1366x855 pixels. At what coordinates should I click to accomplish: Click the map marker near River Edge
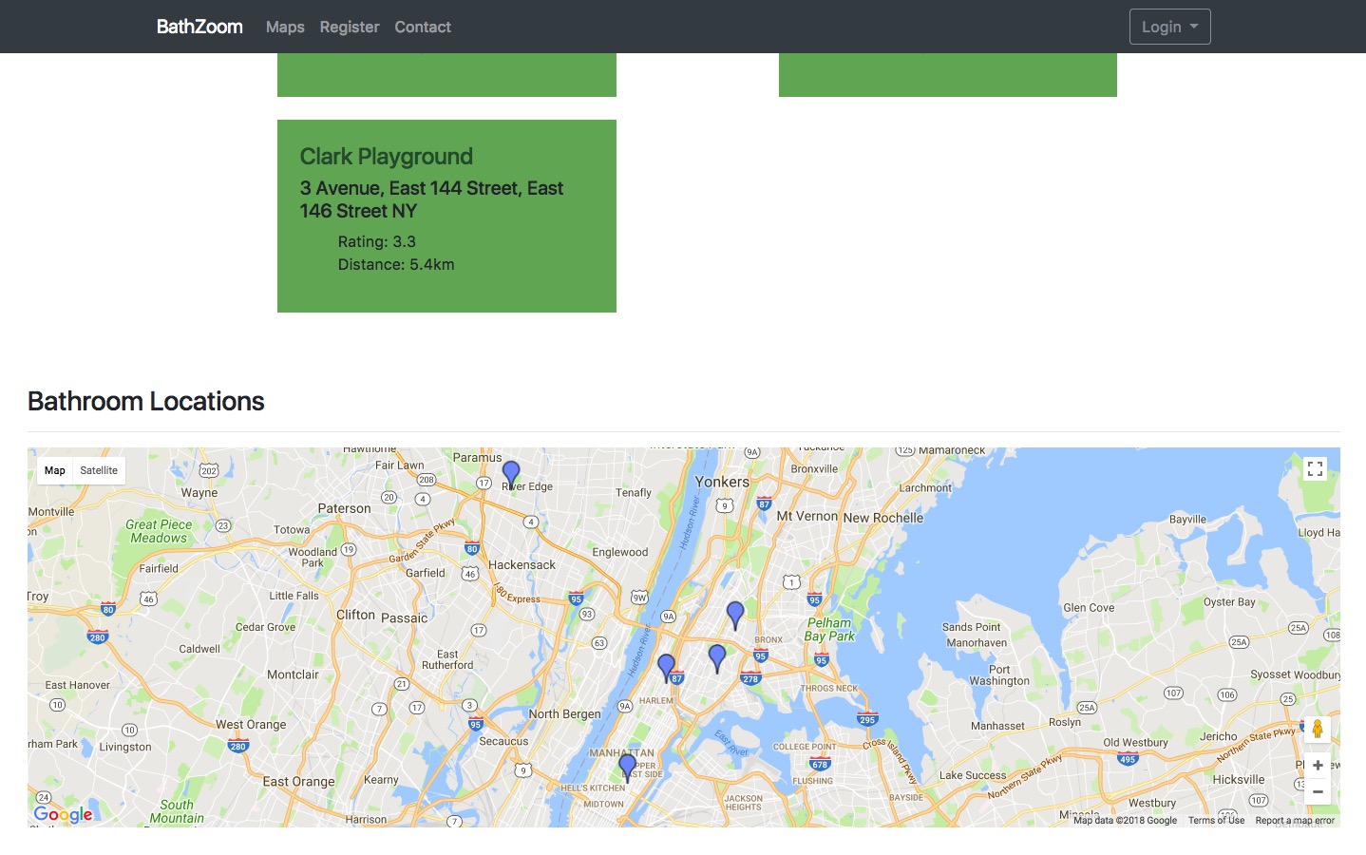[511, 473]
